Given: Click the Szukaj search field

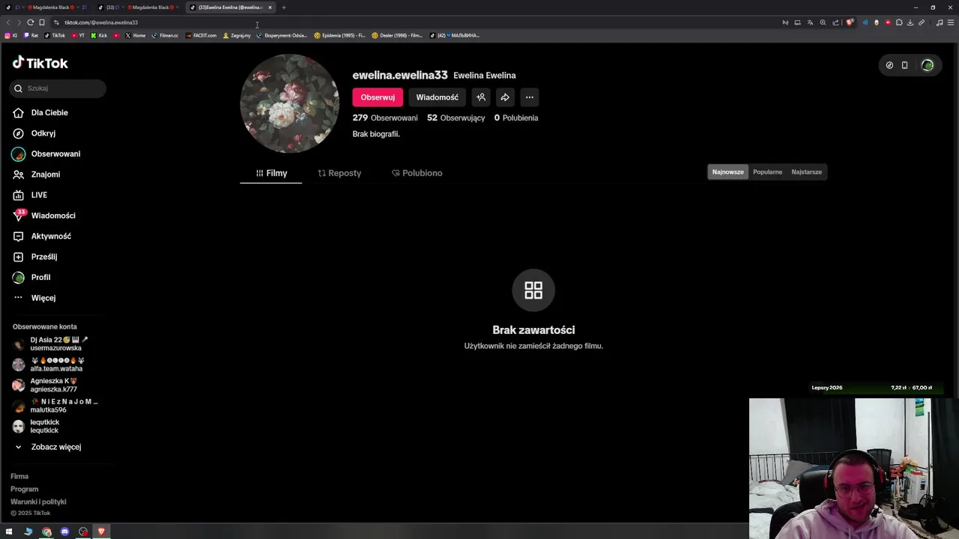Looking at the screenshot, I should tap(58, 88).
